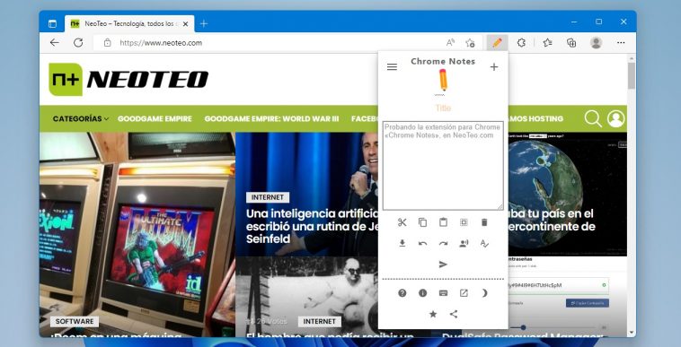Click INTERNET tag on Seinfeld article
The height and width of the screenshot is (347, 681).
pos(268,197)
